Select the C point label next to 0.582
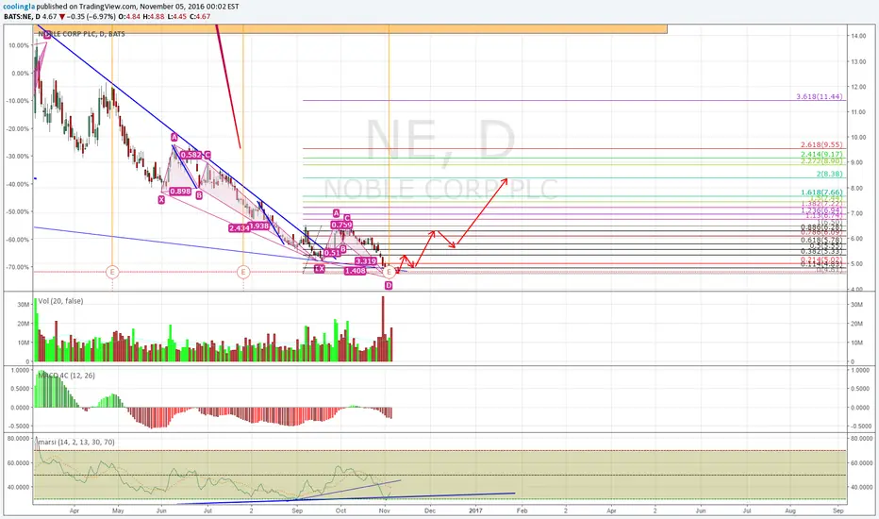 207,155
